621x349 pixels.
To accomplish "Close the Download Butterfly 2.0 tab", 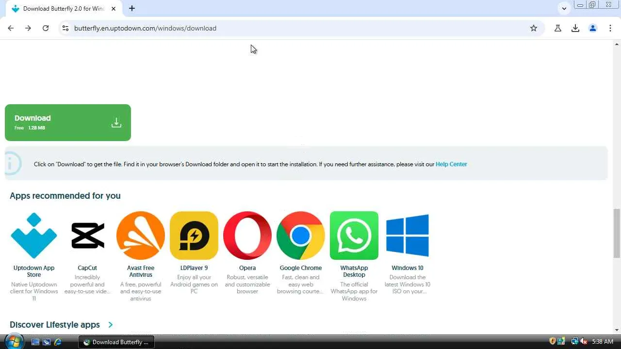I will click(x=114, y=9).
